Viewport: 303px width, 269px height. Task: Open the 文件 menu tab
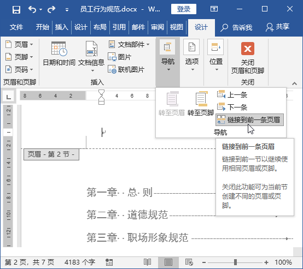(16, 27)
